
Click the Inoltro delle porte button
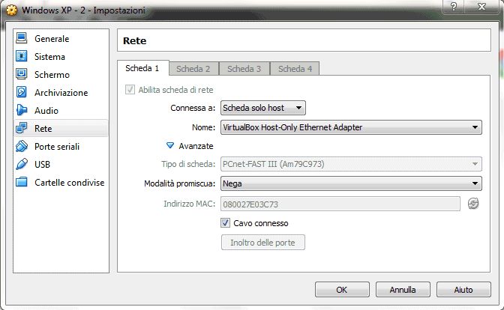point(263,243)
